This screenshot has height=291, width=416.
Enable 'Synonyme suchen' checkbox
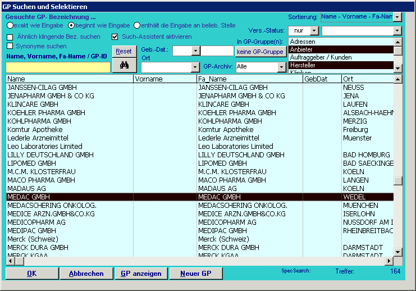coord(10,46)
